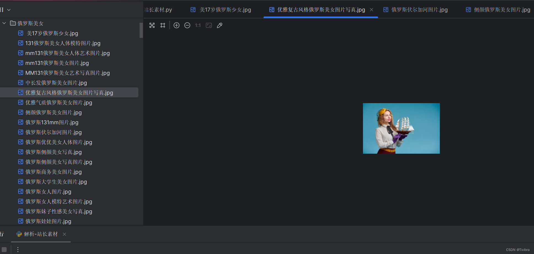Screen dimensions: 534x254
Task: Click the image icon beside 侧颜俄罗斯美女图片.jpg tab
Action: tap(468, 9)
